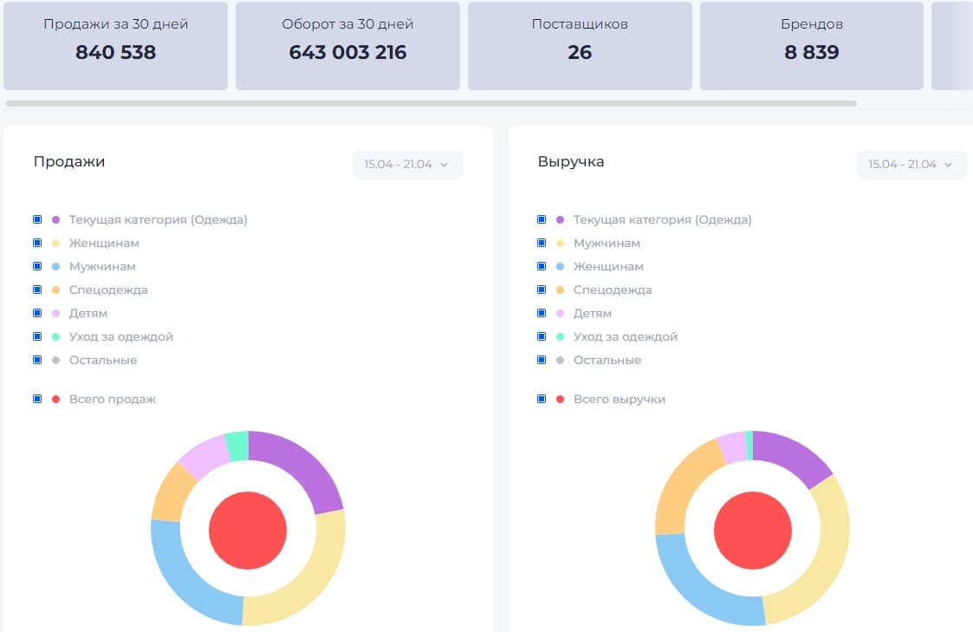973x632 pixels.
Task: Click the Оборот за 30 дней card
Action: tap(347, 45)
